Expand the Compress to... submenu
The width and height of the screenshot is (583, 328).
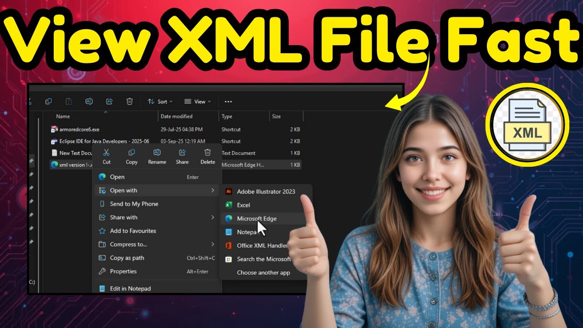[x=157, y=244]
